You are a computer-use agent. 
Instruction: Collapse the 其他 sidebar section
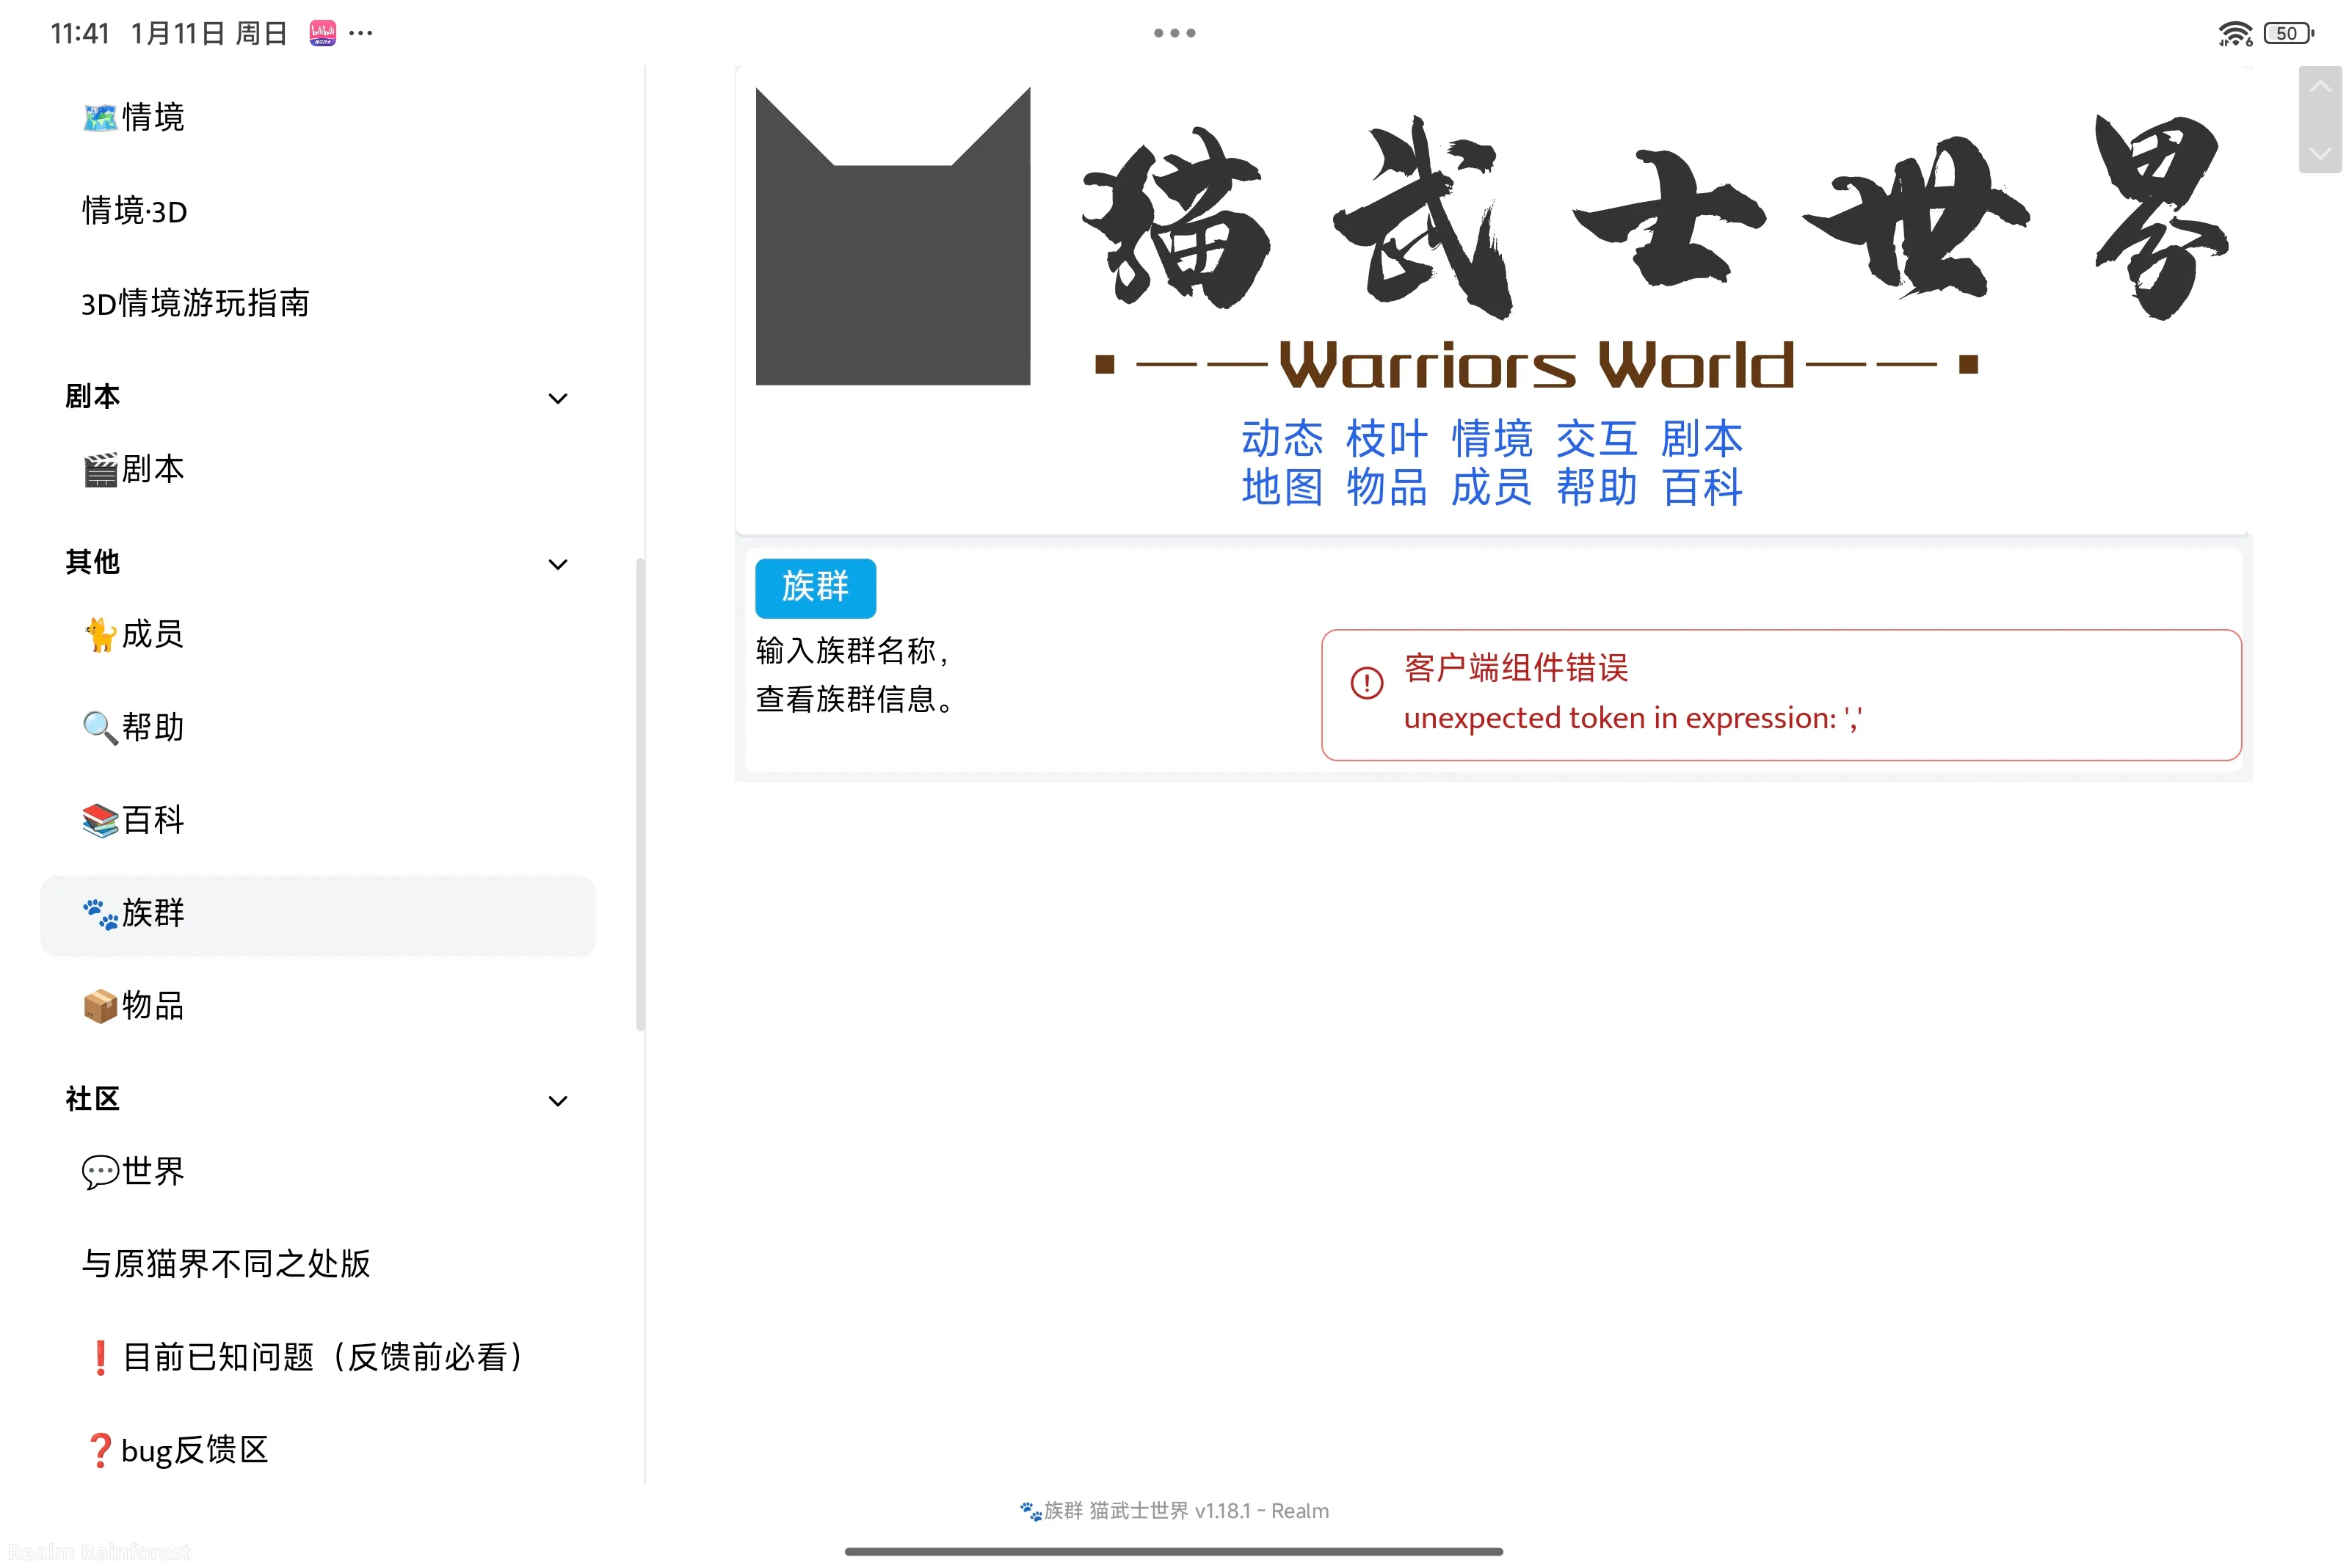coord(558,564)
